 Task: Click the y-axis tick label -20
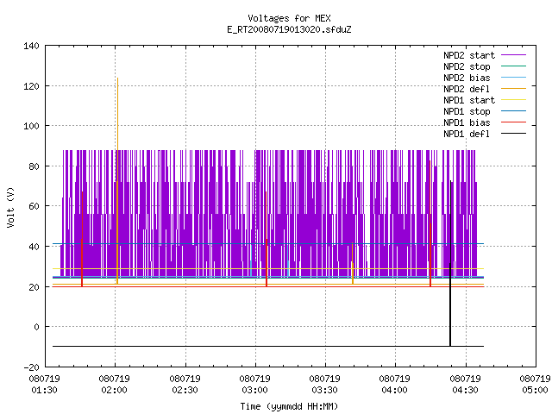pos(31,367)
